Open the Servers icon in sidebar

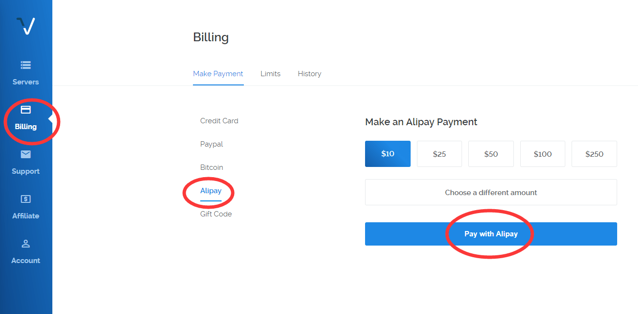26,65
